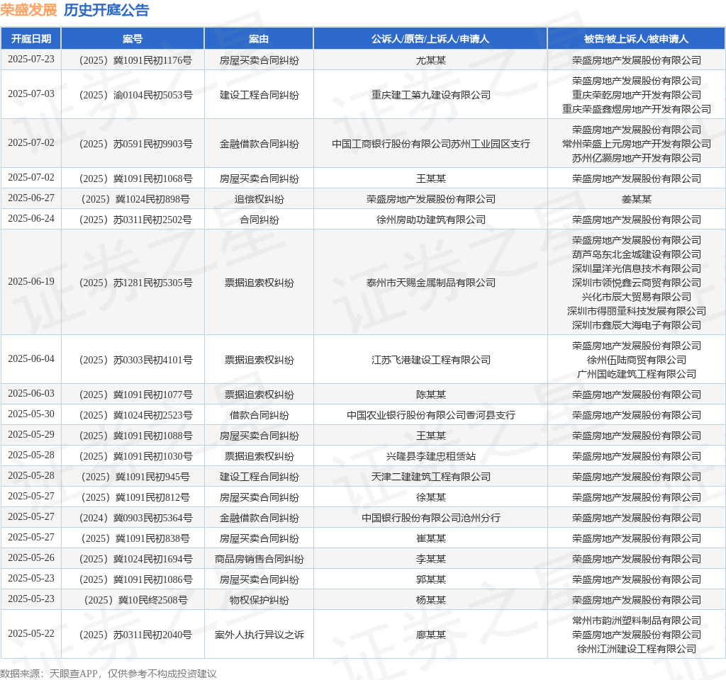The width and height of the screenshot is (726, 680).
Task: Select case number 渝0104民初5053号
Action: 135,95
